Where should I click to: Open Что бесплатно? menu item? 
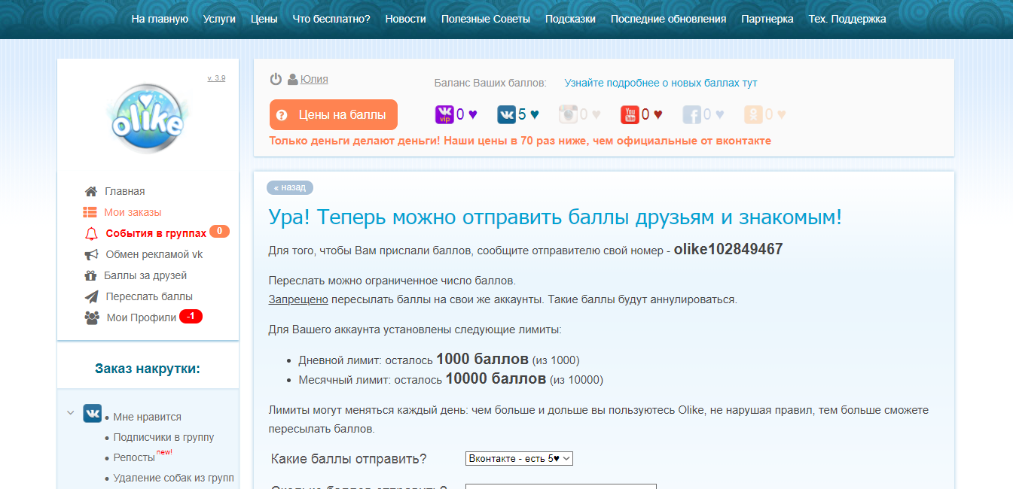coord(331,19)
